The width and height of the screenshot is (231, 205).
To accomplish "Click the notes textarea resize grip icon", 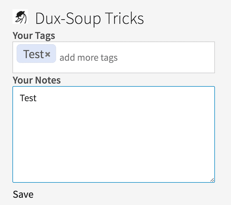I will [212, 180].
